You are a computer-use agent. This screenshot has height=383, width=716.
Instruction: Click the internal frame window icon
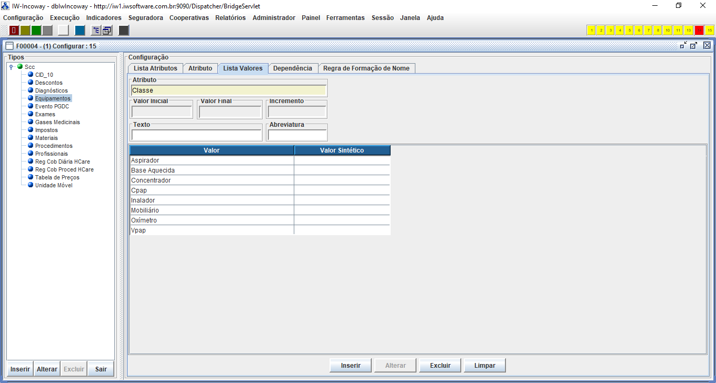click(x=9, y=46)
